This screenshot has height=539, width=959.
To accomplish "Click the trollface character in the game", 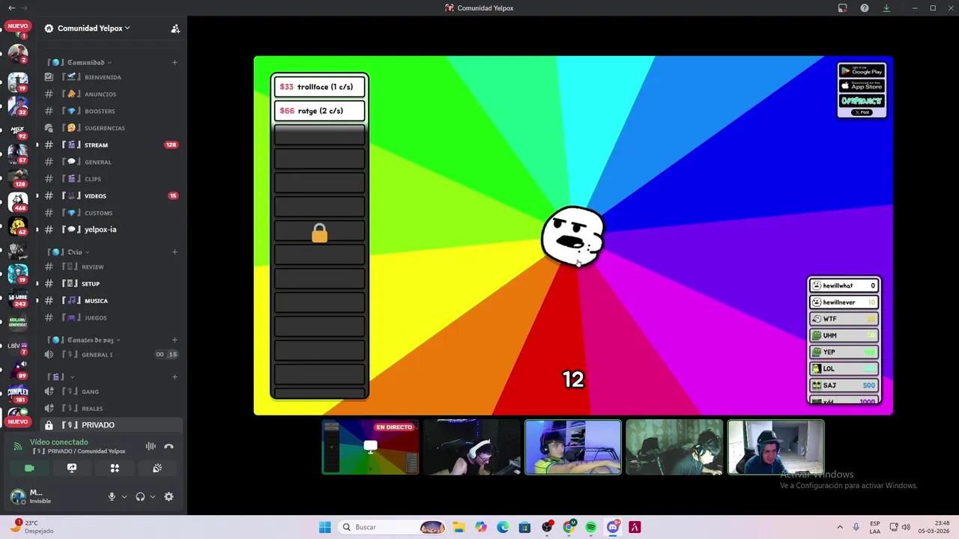I will tap(573, 237).
